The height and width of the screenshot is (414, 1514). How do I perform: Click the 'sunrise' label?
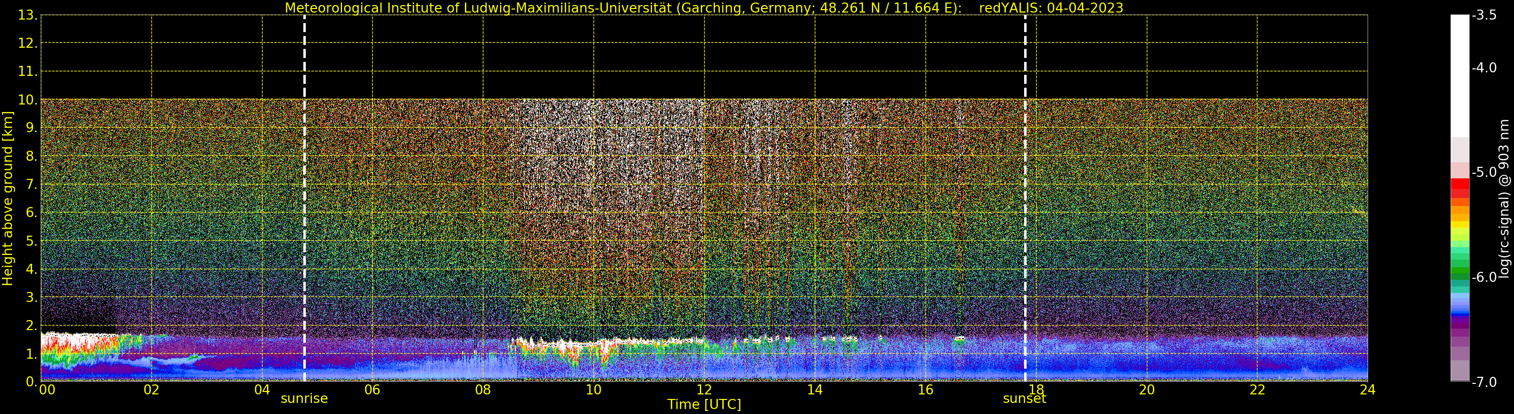[x=304, y=399]
